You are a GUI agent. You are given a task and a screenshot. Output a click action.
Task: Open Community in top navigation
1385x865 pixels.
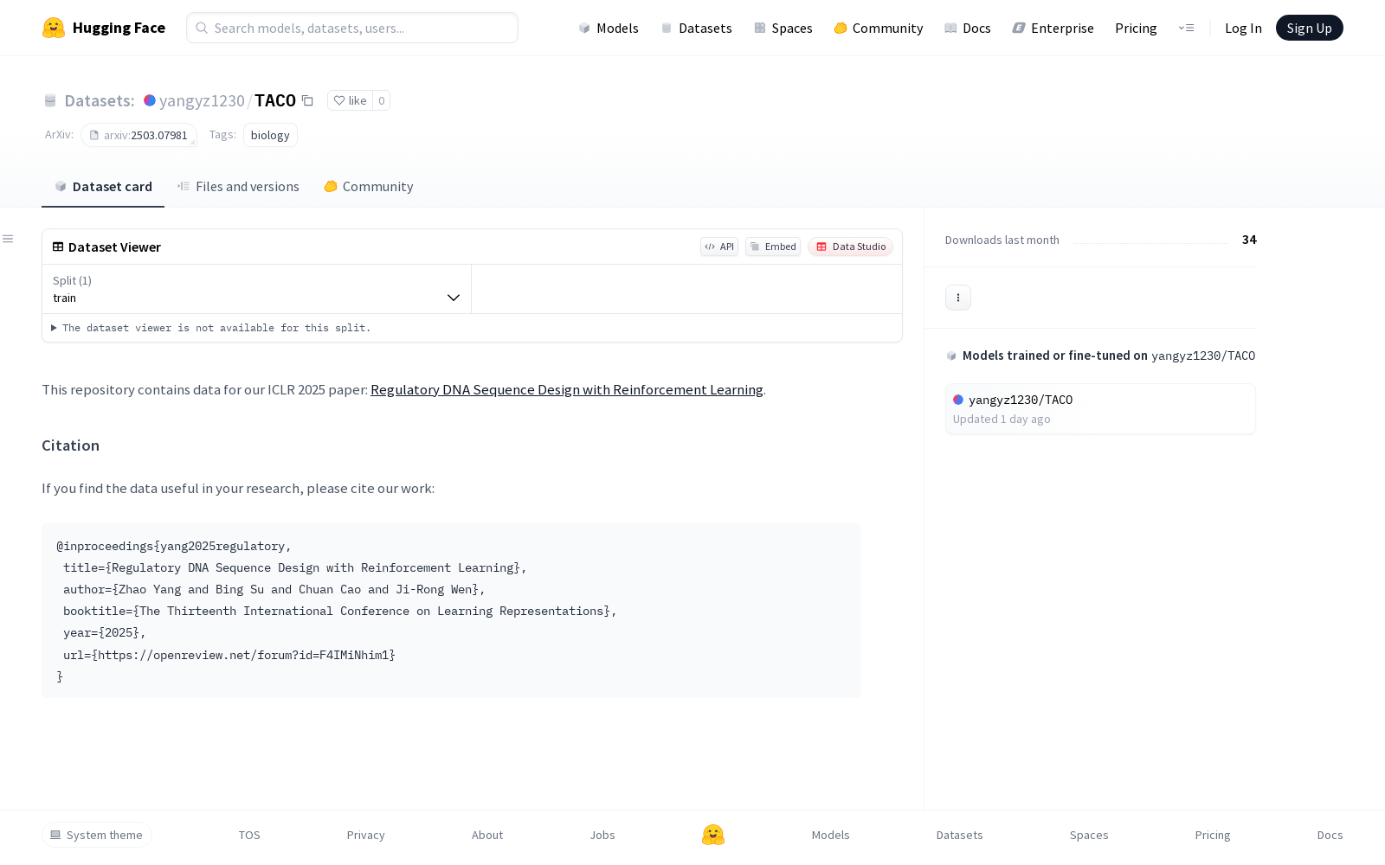(x=879, y=28)
